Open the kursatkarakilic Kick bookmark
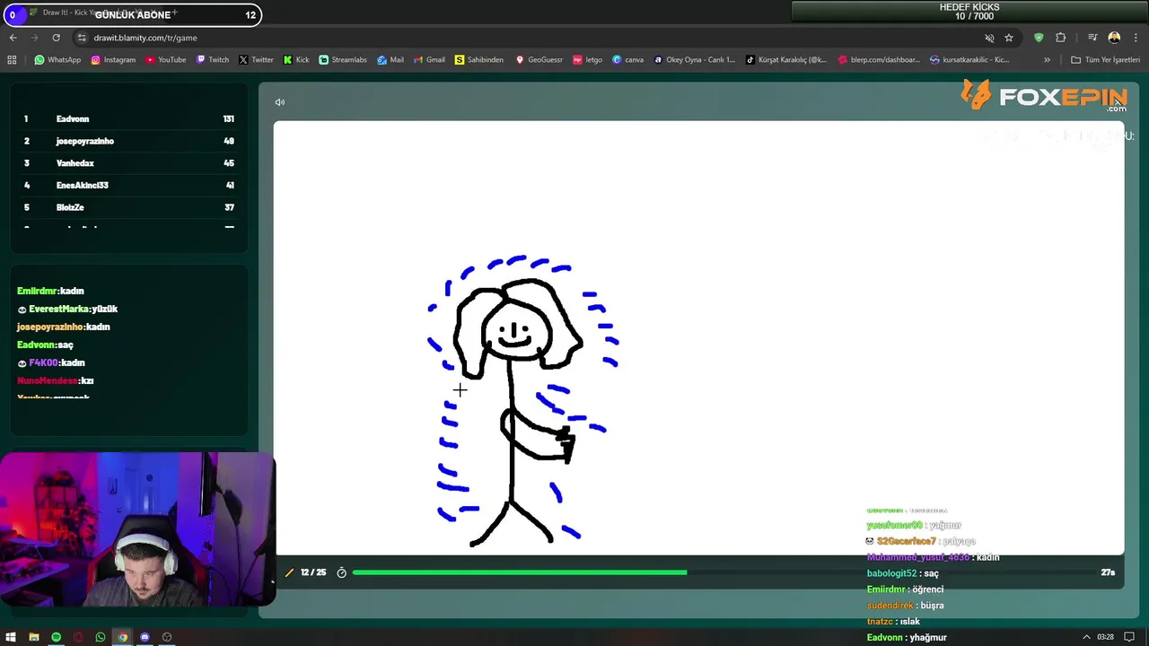 (969, 60)
